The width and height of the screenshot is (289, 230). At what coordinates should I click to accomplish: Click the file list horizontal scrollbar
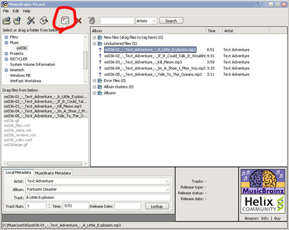click(45, 164)
